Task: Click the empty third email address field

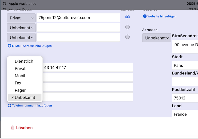Action: click(x=78, y=37)
